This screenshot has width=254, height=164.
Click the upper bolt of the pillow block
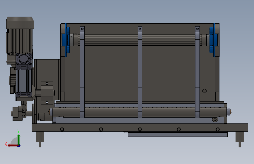click(x=47, y=83)
